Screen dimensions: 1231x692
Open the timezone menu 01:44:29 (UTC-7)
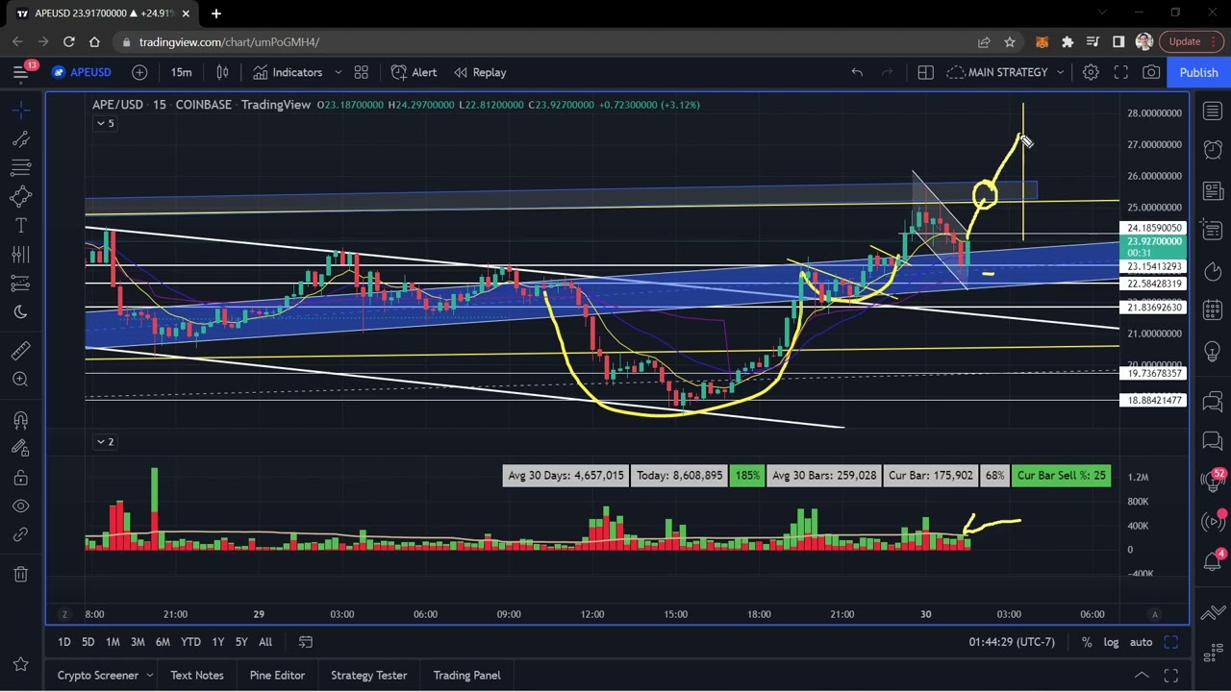[x=1012, y=642]
